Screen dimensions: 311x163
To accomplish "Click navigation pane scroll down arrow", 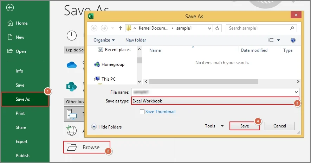I will (139, 82).
